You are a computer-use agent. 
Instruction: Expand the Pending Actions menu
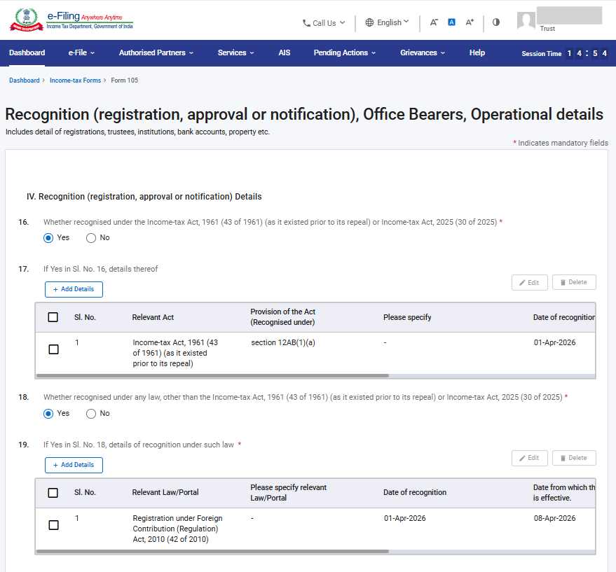[x=344, y=53]
